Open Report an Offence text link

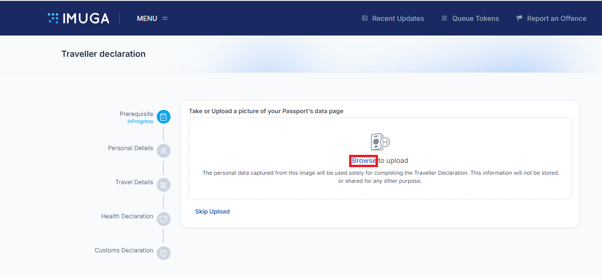point(557,18)
